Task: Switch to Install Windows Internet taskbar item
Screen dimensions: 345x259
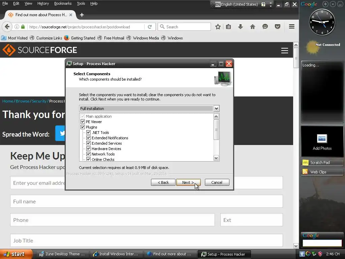Action: tap(116, 254)
